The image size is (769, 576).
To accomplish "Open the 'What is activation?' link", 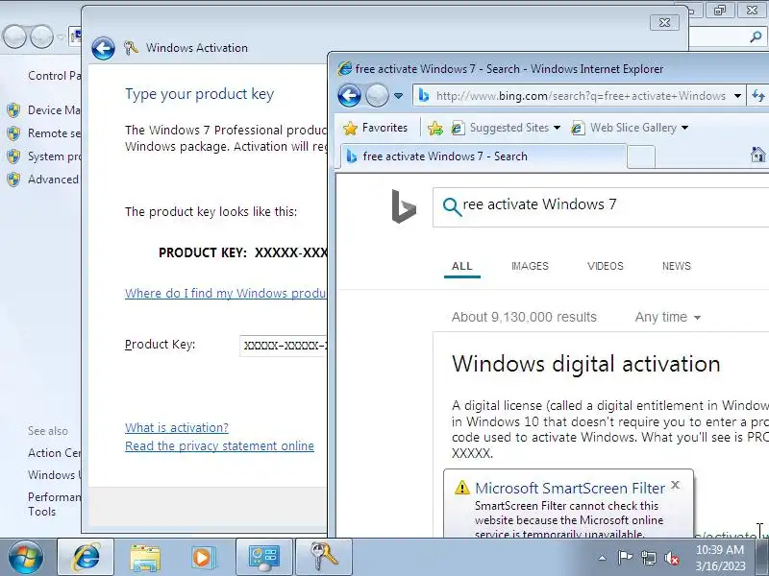I will 177,427.
